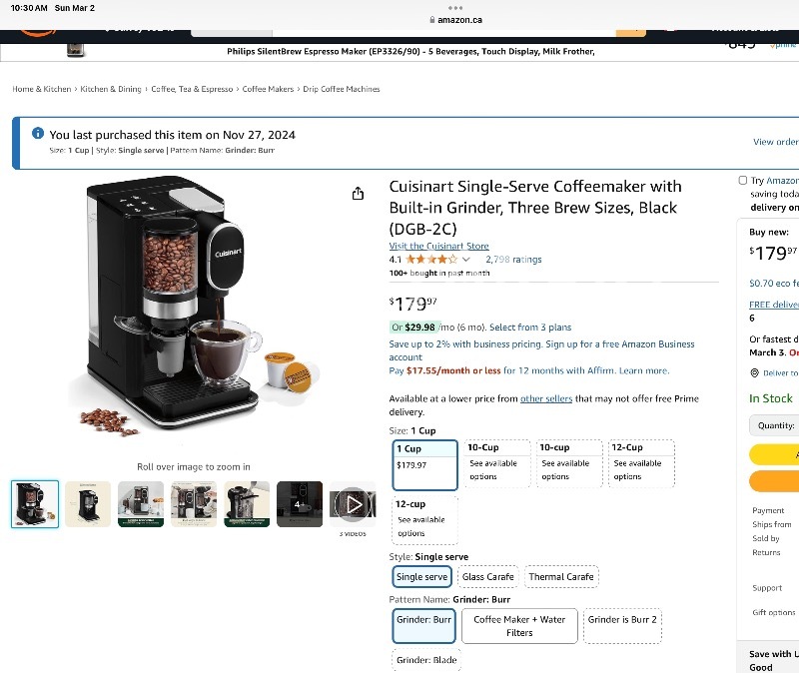Screen dimensions: 799x673
Task: Open the 2,798 ratings link
Action: (513, 260)
